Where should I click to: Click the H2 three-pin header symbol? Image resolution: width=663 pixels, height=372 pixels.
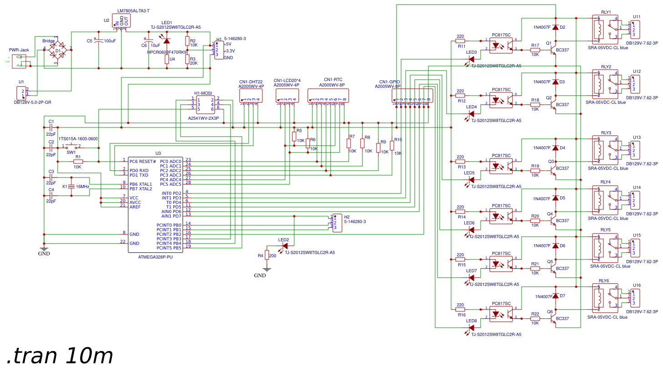pyautogui.click(x=337, y=223)
